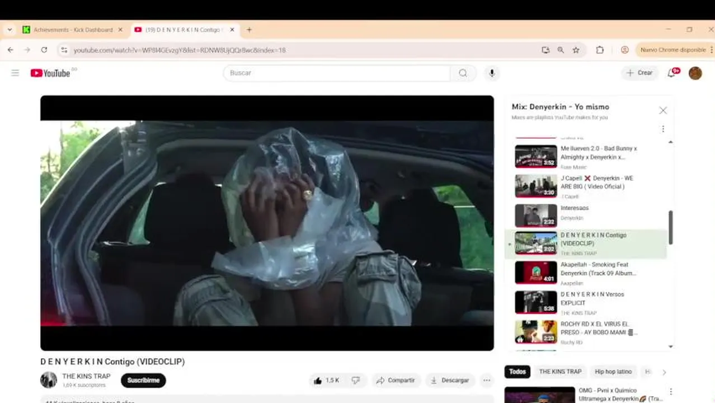The image size is (715, 403).
Task: Click the video title DENYERKIN Contigo (VIDEOCLIP)
Action: (x=112, y=362)
